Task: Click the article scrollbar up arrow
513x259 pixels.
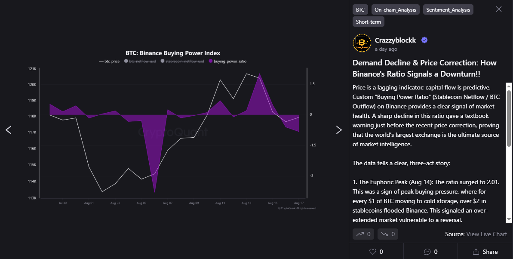Action: point(509,86)
